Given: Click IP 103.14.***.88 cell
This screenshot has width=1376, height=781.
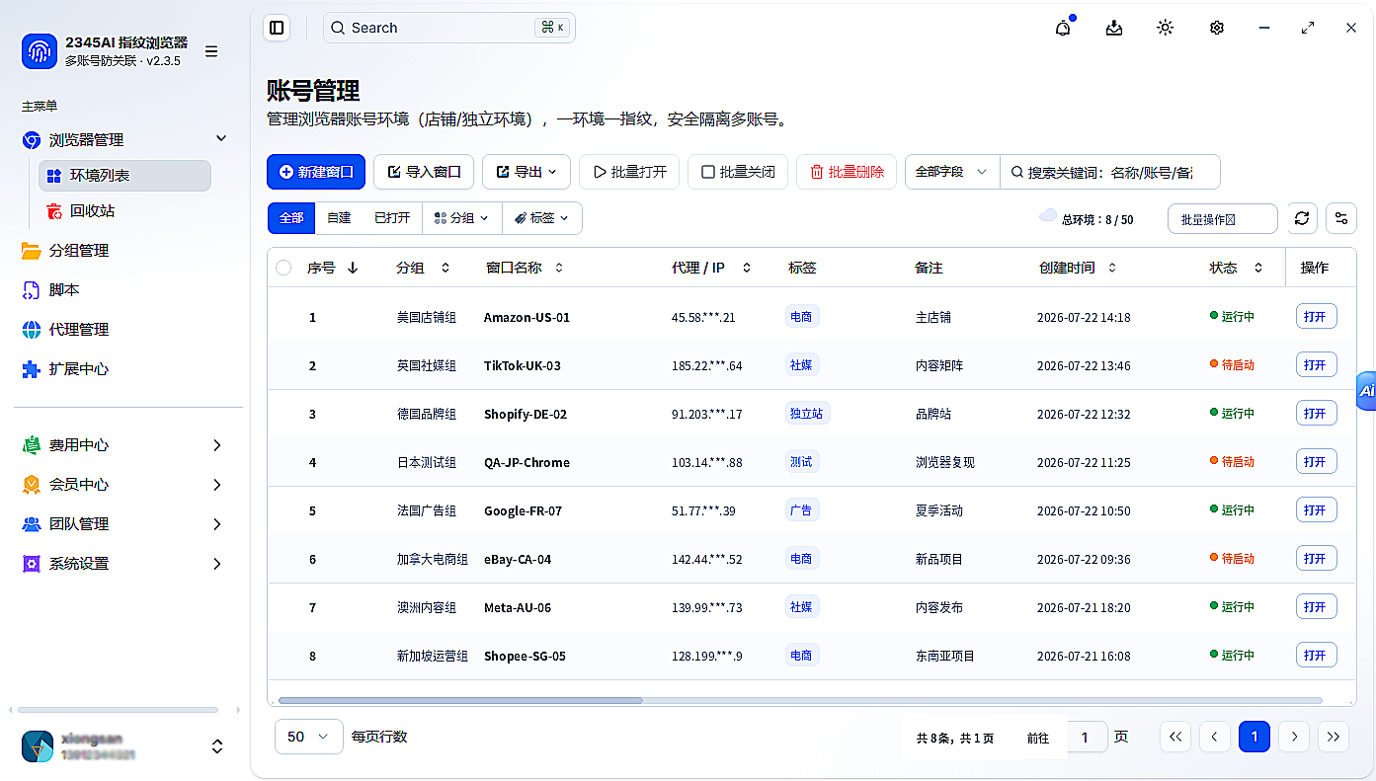Looking at the screenshot, I should point(707,462).
